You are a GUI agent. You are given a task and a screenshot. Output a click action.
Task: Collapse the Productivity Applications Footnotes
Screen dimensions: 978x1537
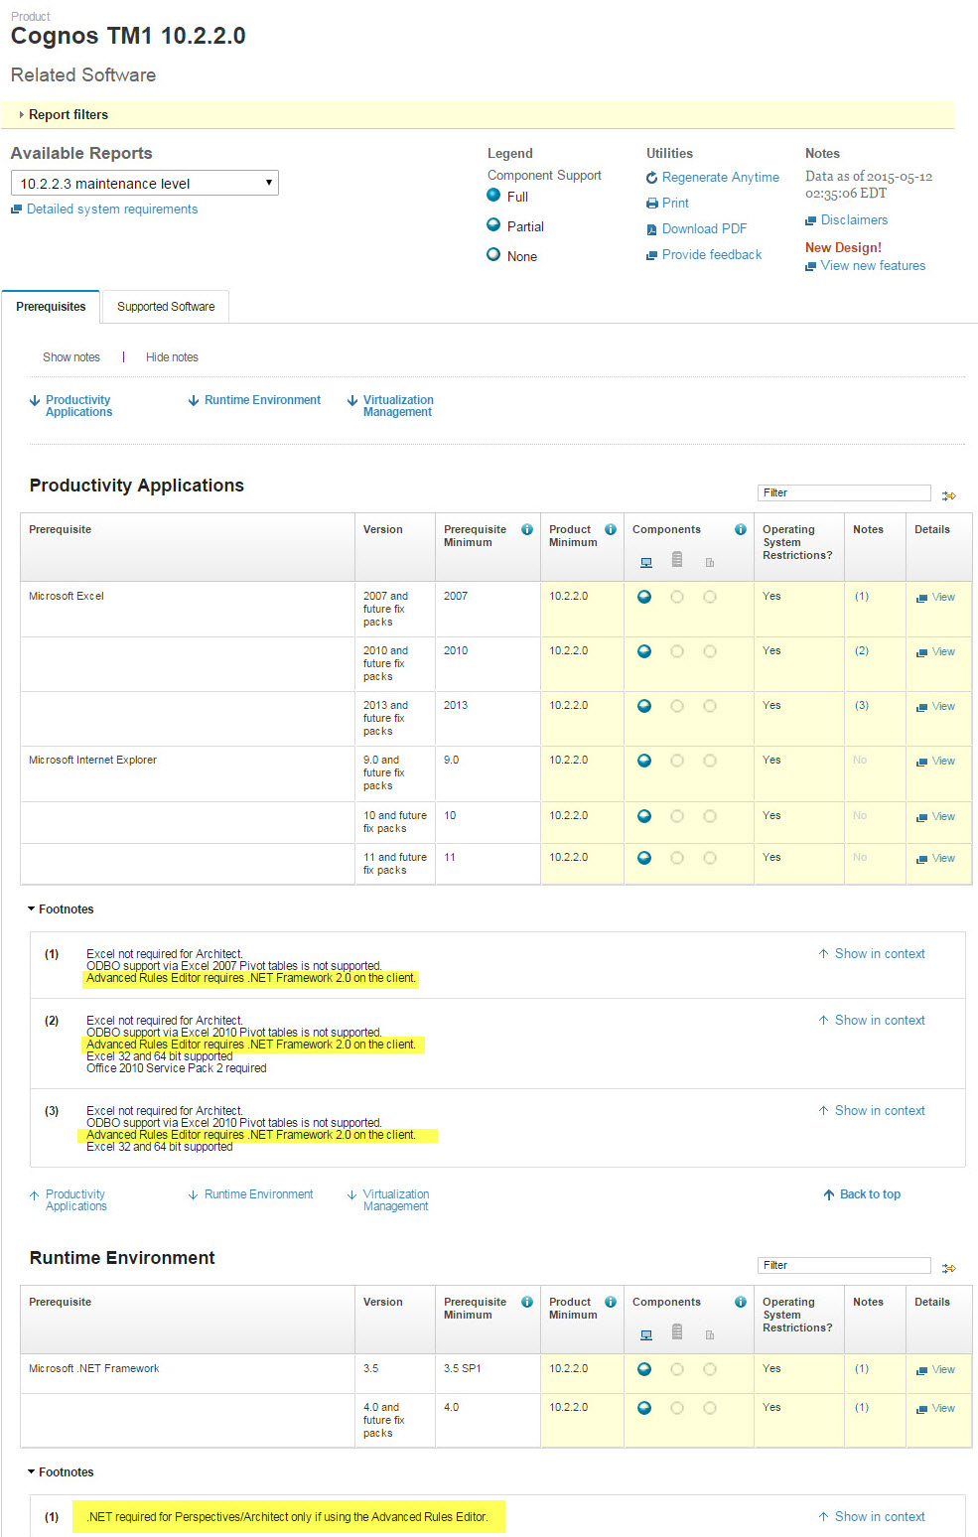click(x=61, y=909)
